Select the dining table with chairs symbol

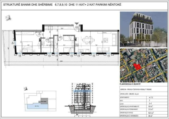pos(88,40)
